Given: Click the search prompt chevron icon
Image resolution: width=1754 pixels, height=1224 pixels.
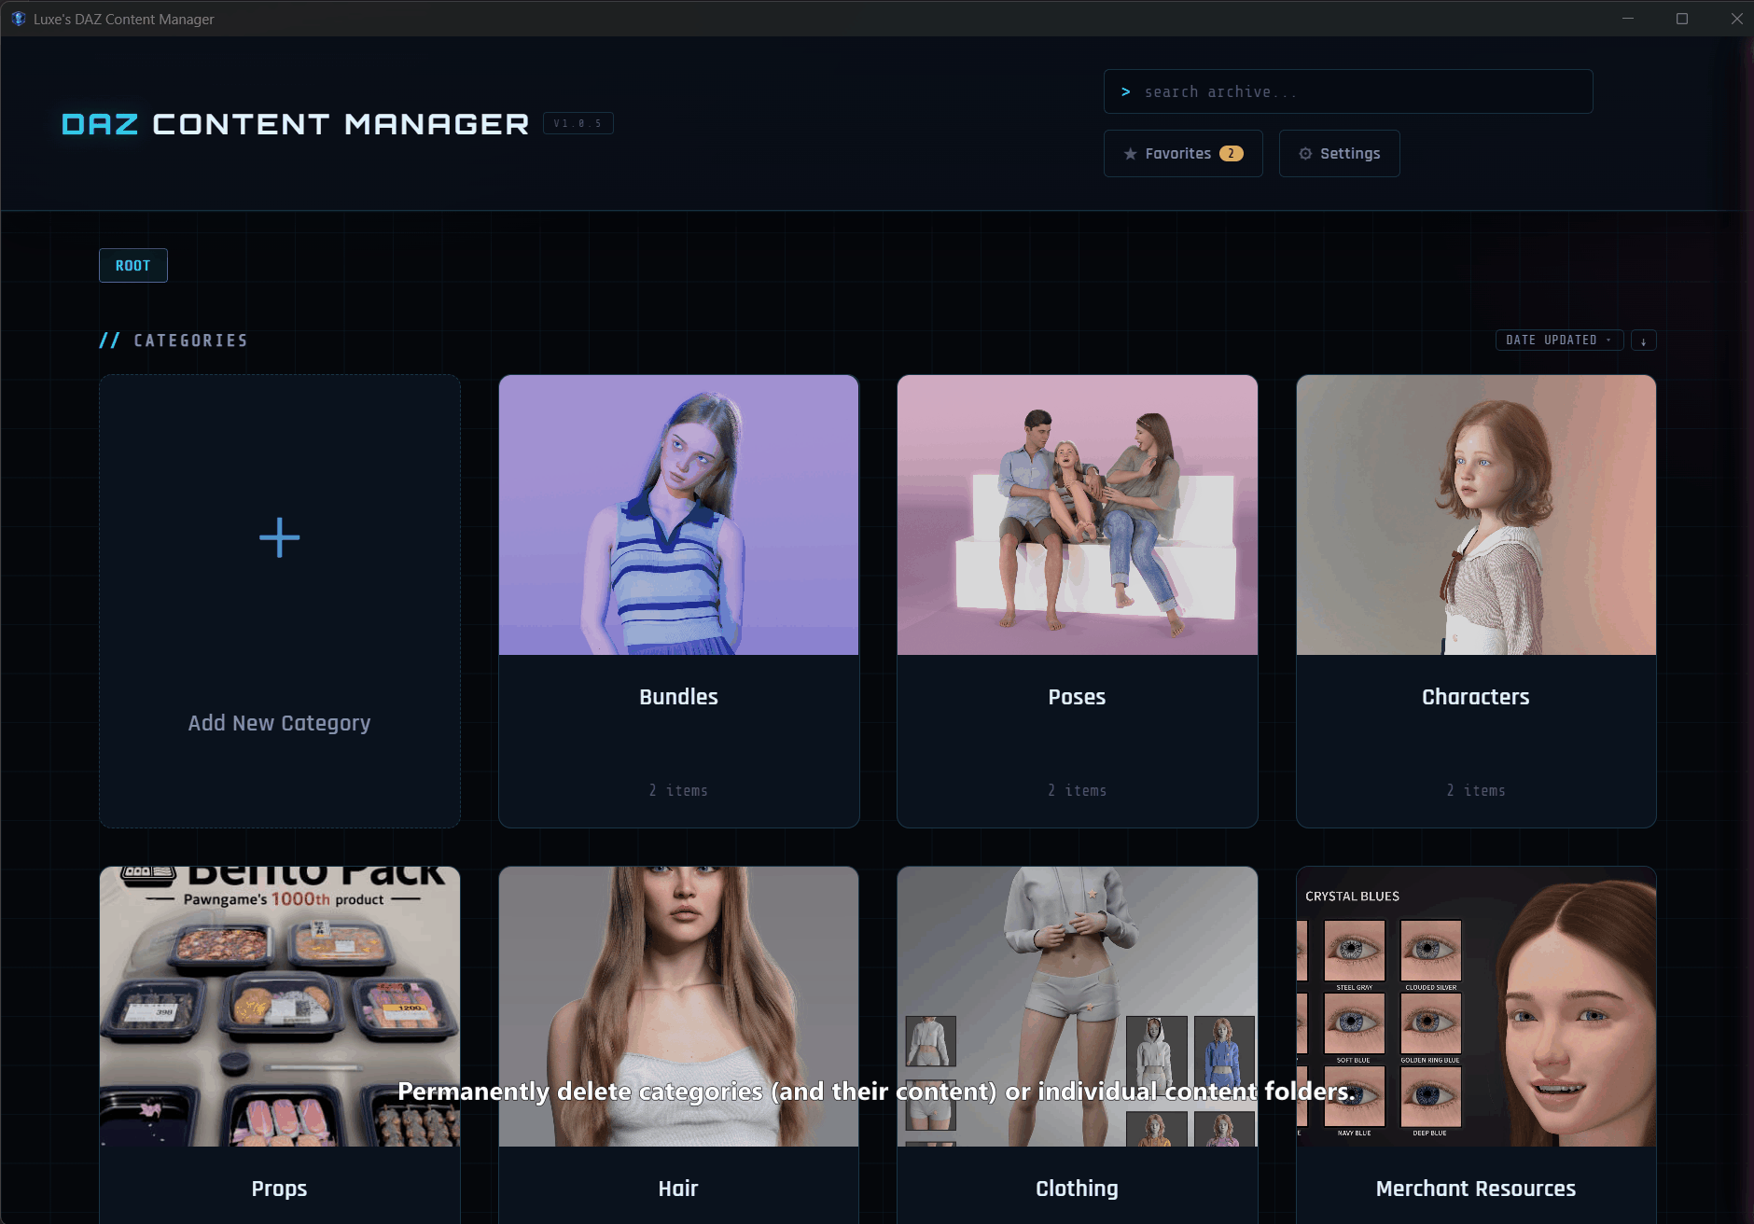Looking at the screenshot, I should point(1126,91).
